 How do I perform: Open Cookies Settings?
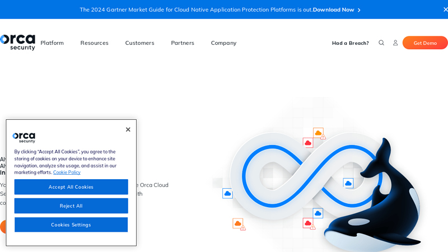[x=71, y=225]
